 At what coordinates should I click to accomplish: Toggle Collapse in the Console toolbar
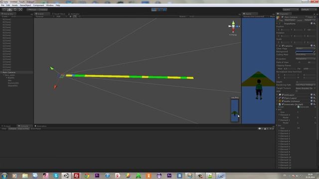click(12, 129)
